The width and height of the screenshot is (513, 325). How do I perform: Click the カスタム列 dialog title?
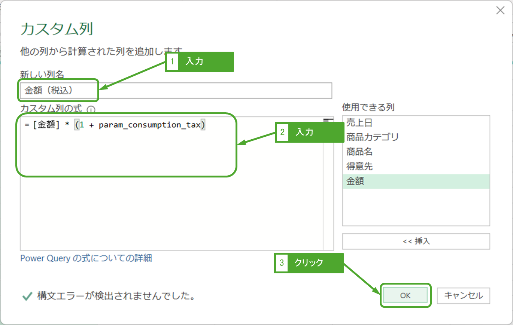tap(57, 29)
